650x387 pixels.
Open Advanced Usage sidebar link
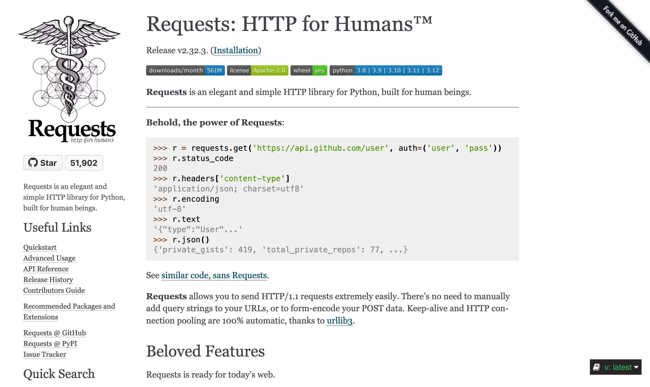49,258
